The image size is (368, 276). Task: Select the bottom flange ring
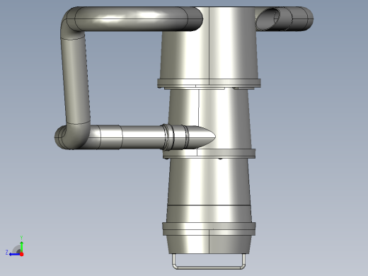(x=209, y=229)
